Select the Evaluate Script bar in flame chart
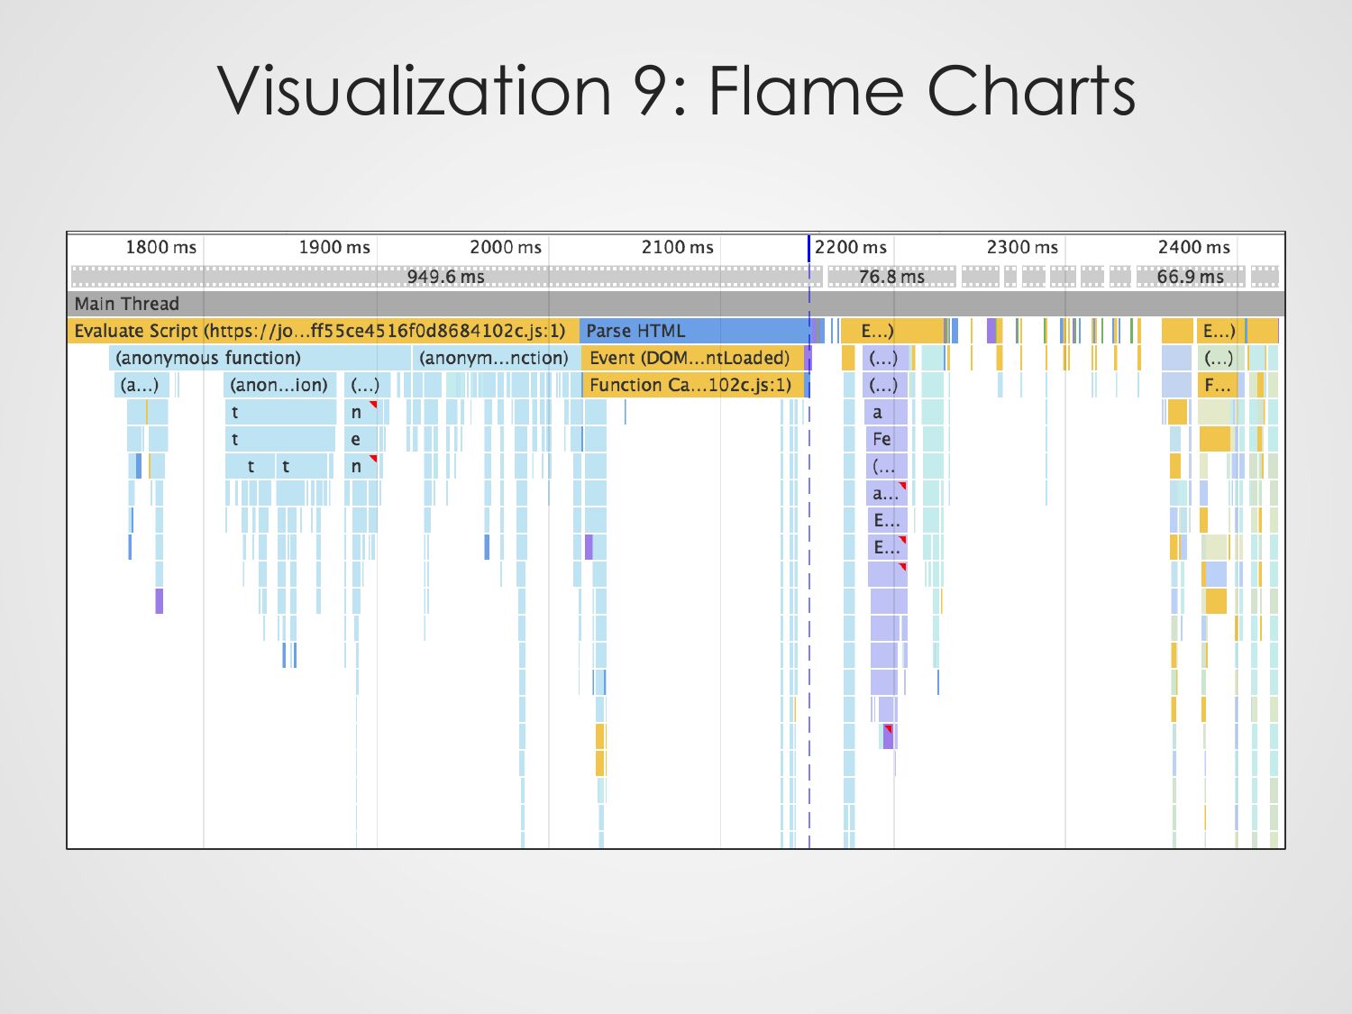The image size is (1352, 1014). click(321, 331)
